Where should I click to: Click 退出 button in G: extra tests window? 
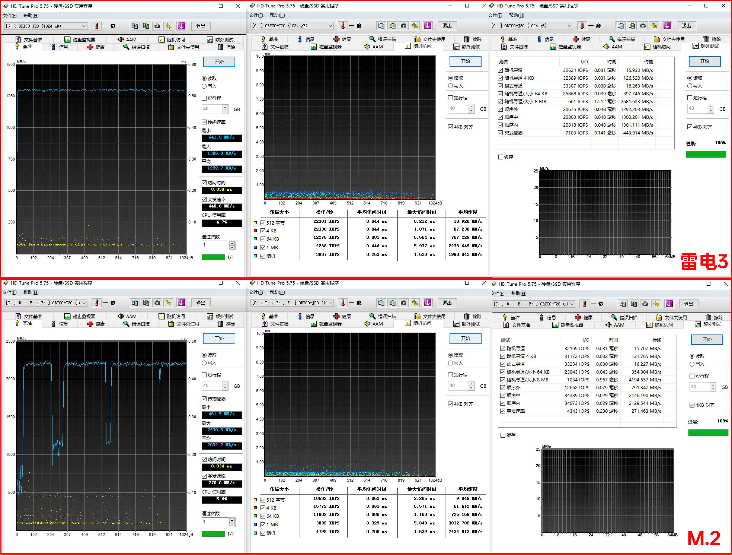(x=687, y=26)
